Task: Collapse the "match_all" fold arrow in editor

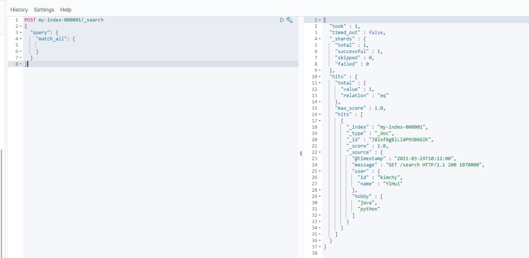Action: pos(21,39)
